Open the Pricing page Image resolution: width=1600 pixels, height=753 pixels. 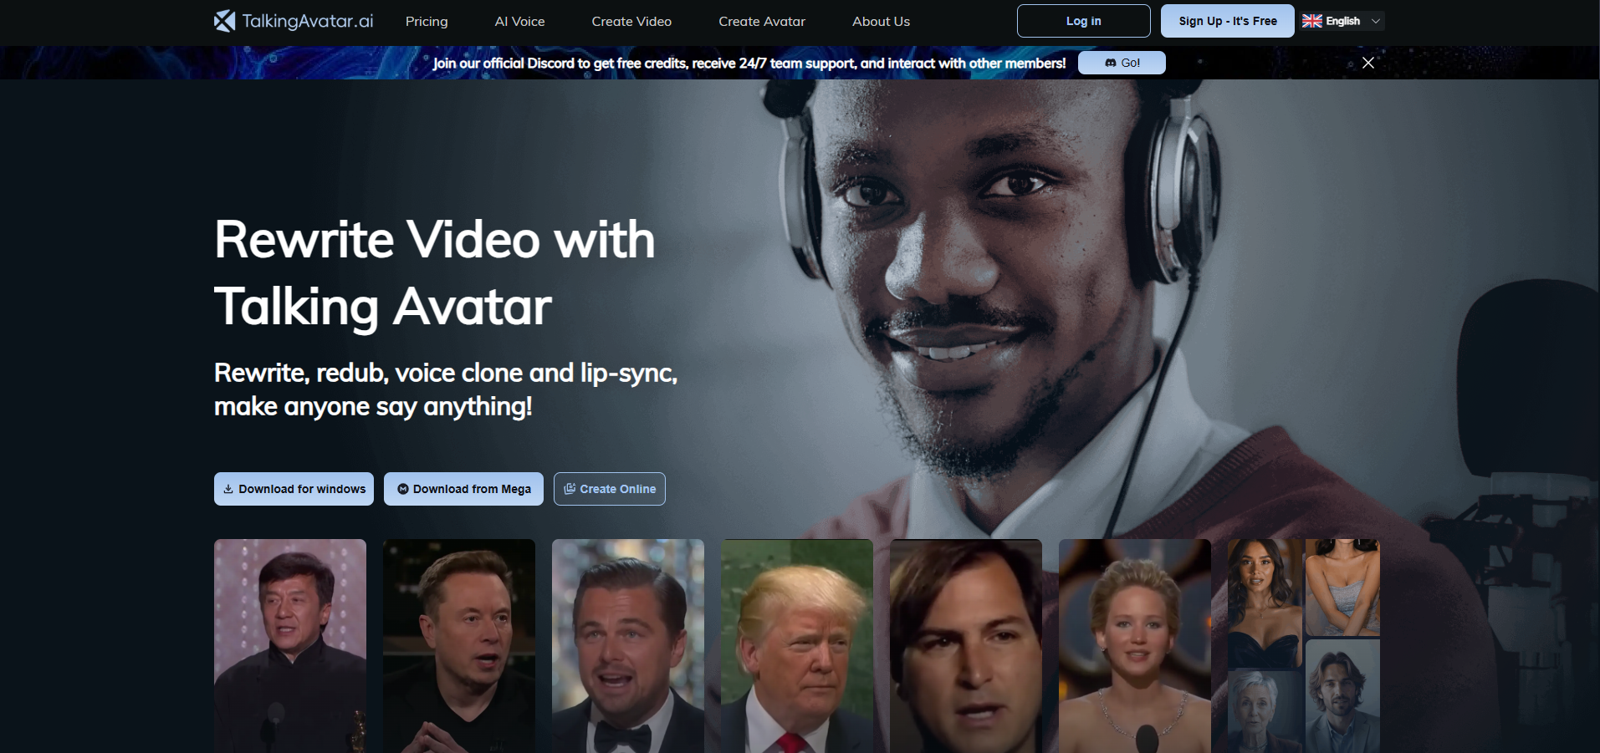[x=427, y=22]
